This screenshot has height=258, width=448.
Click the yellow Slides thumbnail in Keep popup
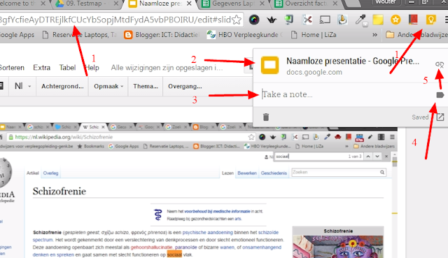pyautogui.click(x=269, y=65)
